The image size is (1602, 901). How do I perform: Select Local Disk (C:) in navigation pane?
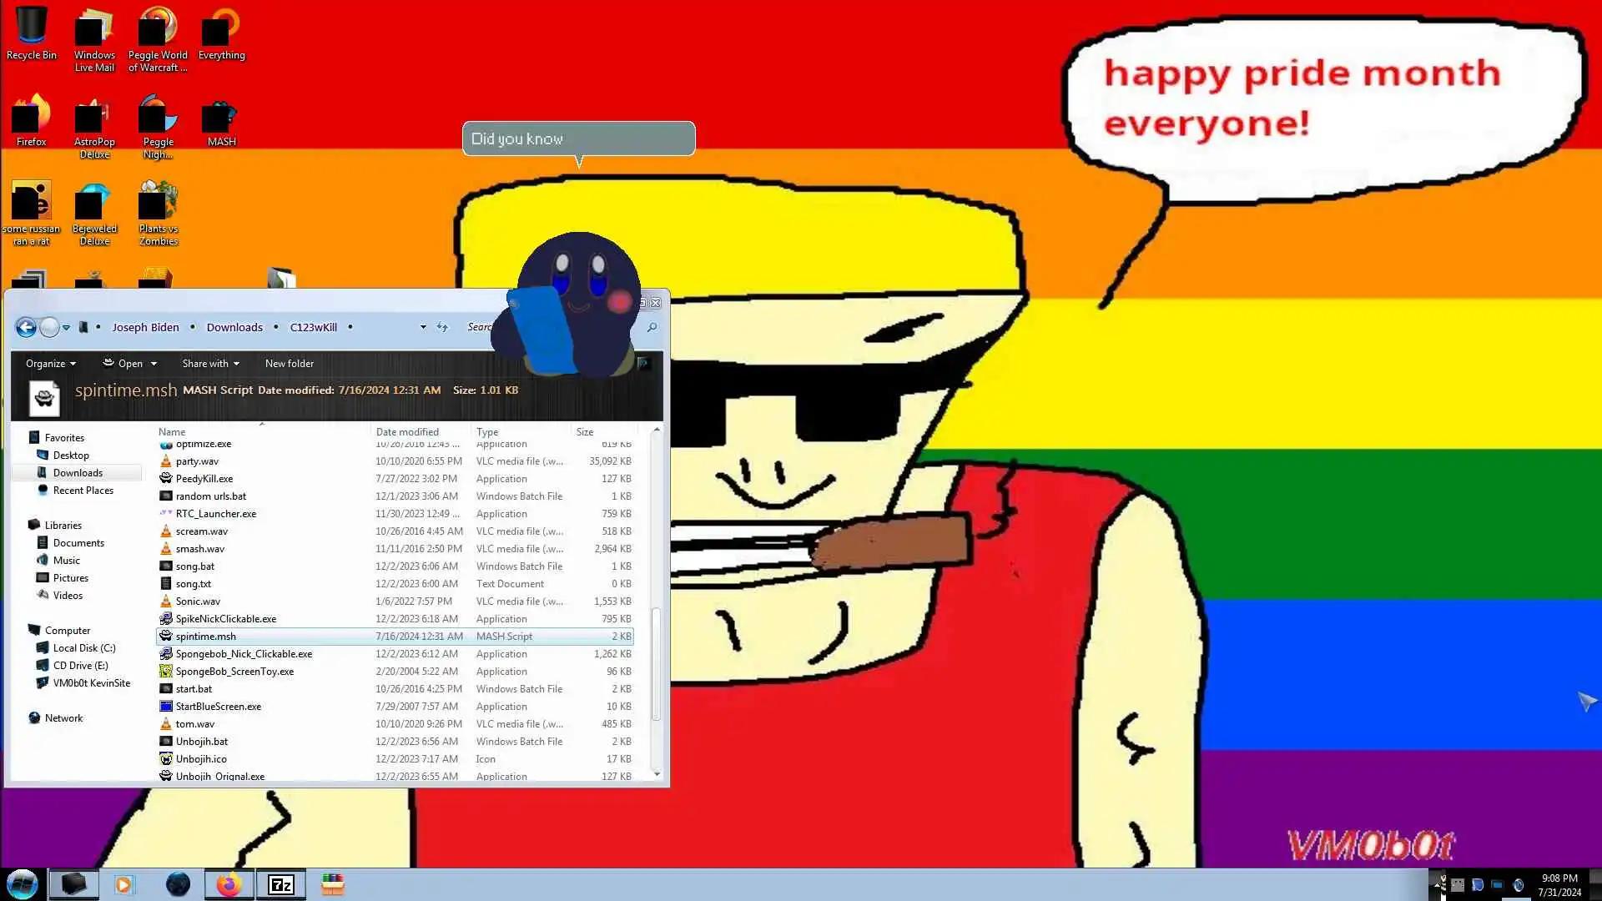click(x=83, y=648)
